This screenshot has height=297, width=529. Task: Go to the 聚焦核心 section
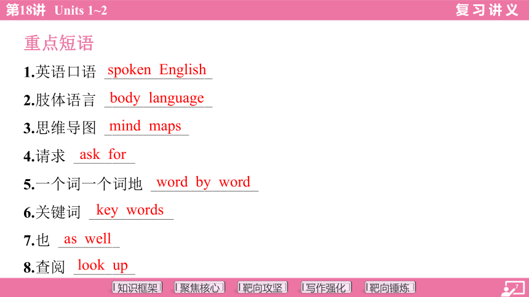click(x=200, y=288)
